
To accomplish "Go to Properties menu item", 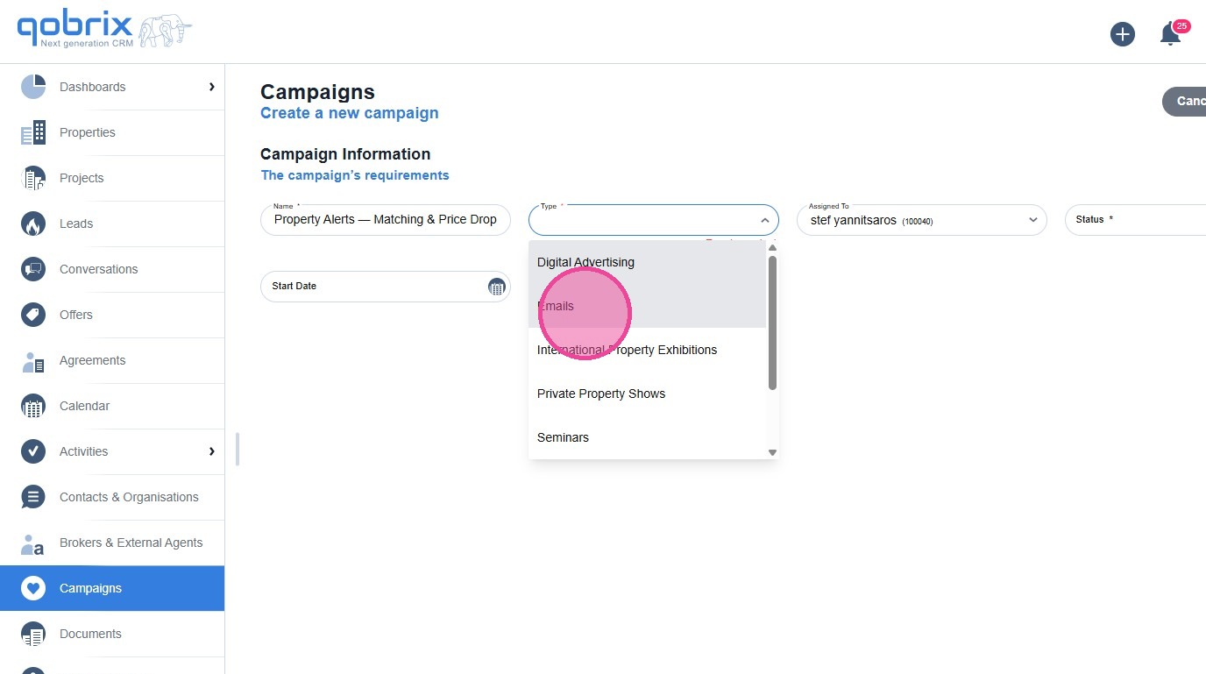I will 112,132.
